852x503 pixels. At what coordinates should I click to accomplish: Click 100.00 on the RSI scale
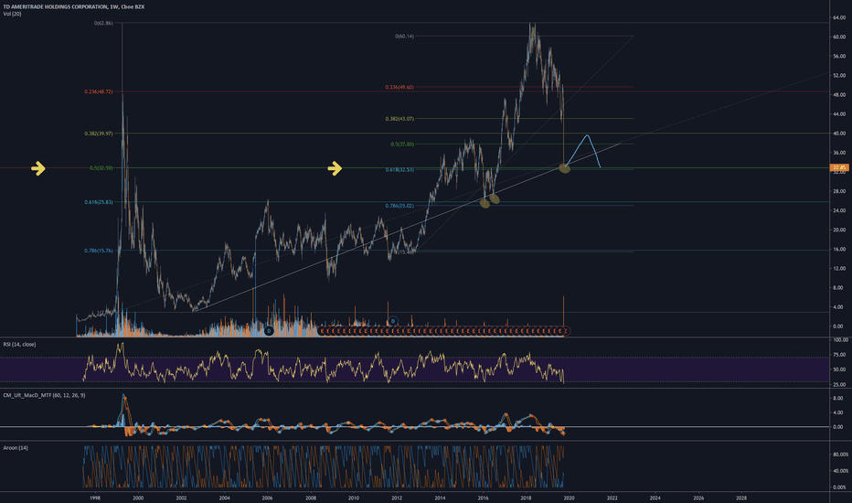pos(841,340)
